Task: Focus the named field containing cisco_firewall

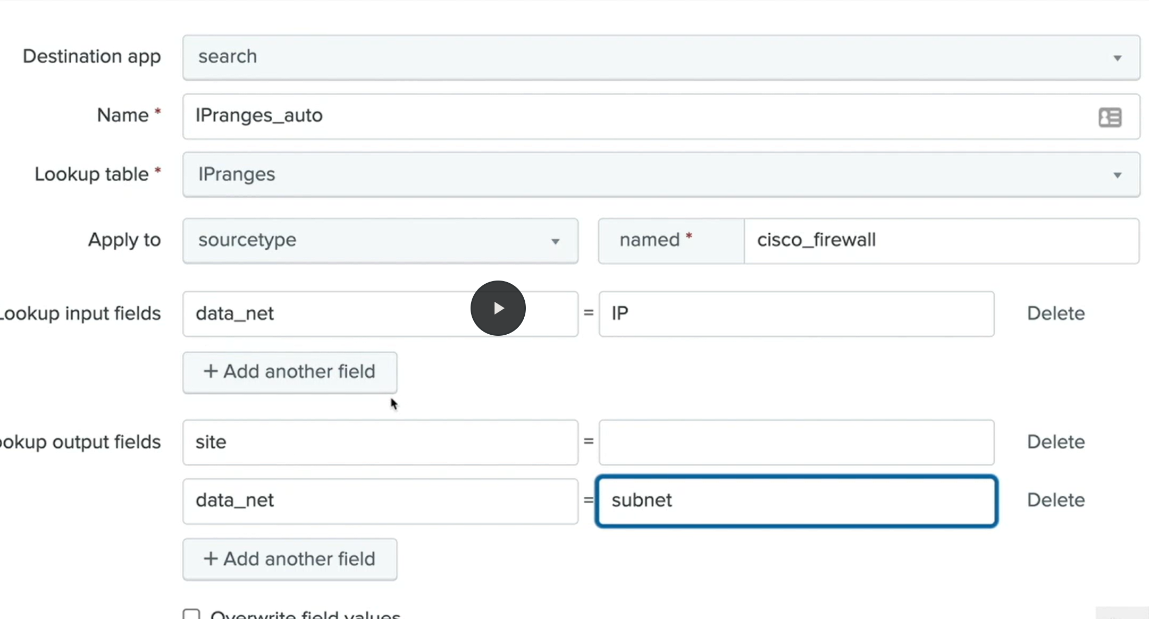Action: (x=940, y=241)
